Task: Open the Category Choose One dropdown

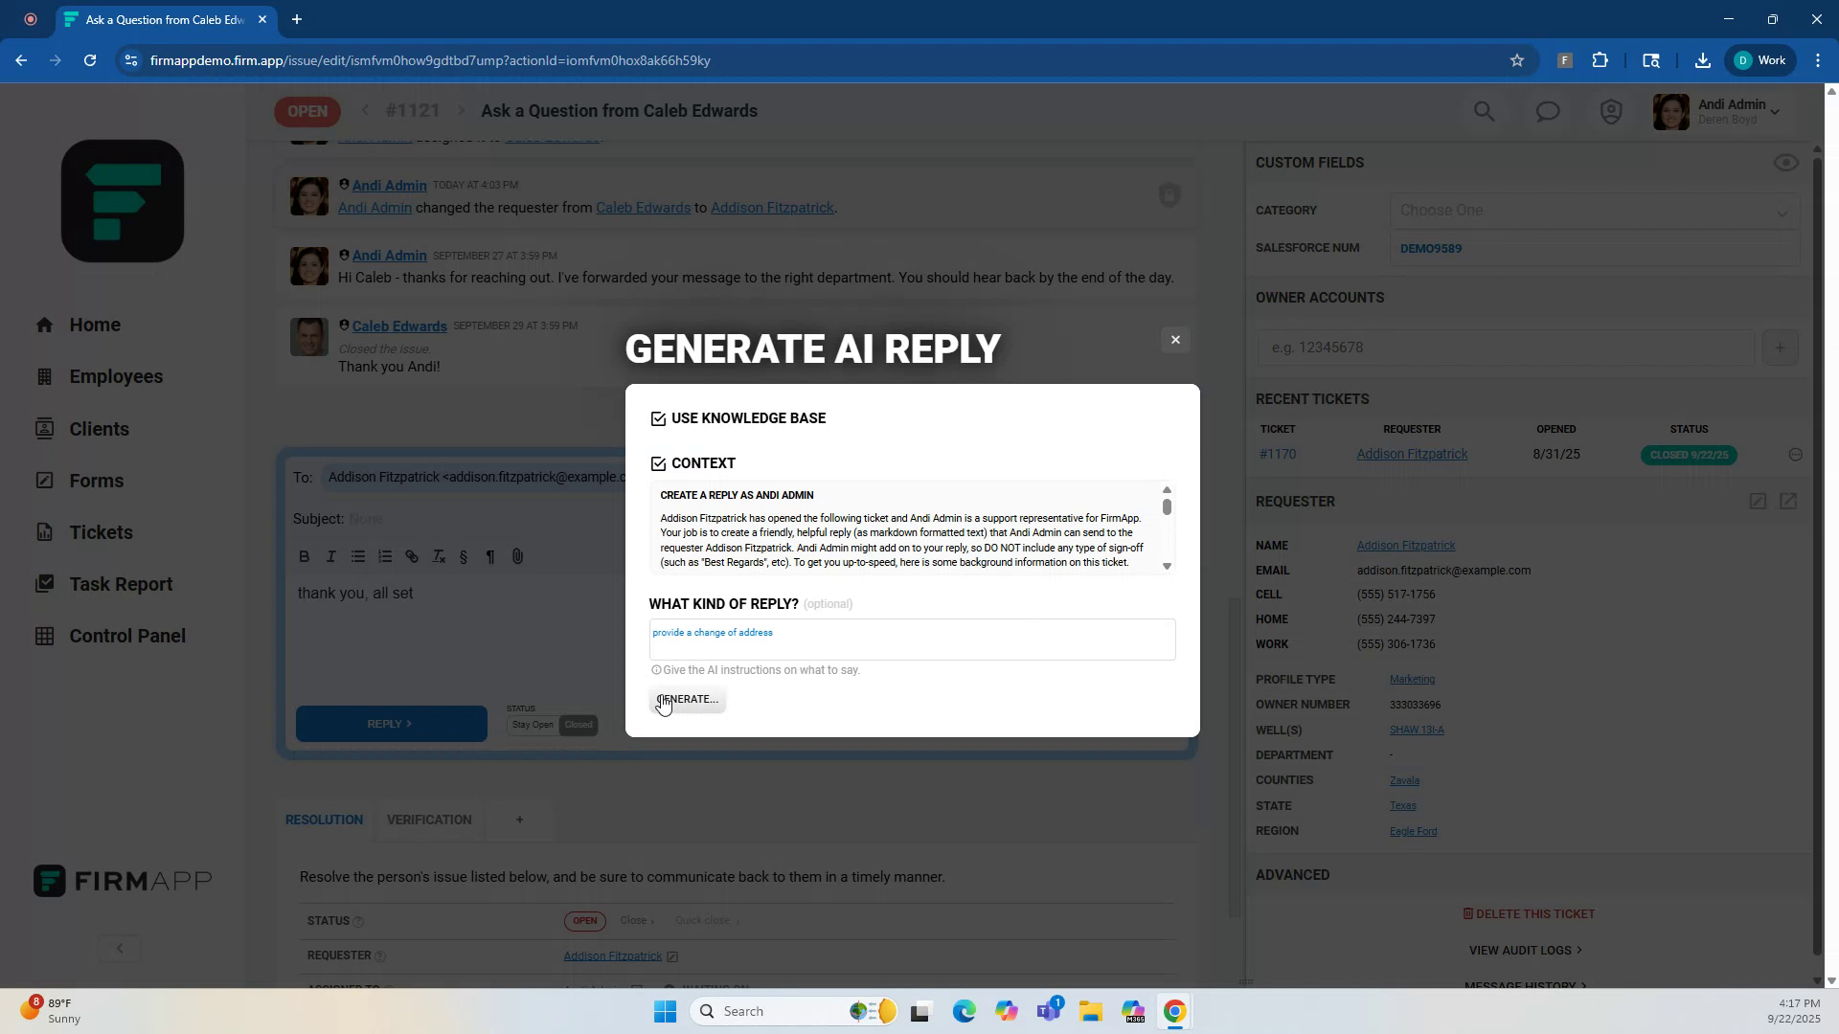Action: (1592, 210)
